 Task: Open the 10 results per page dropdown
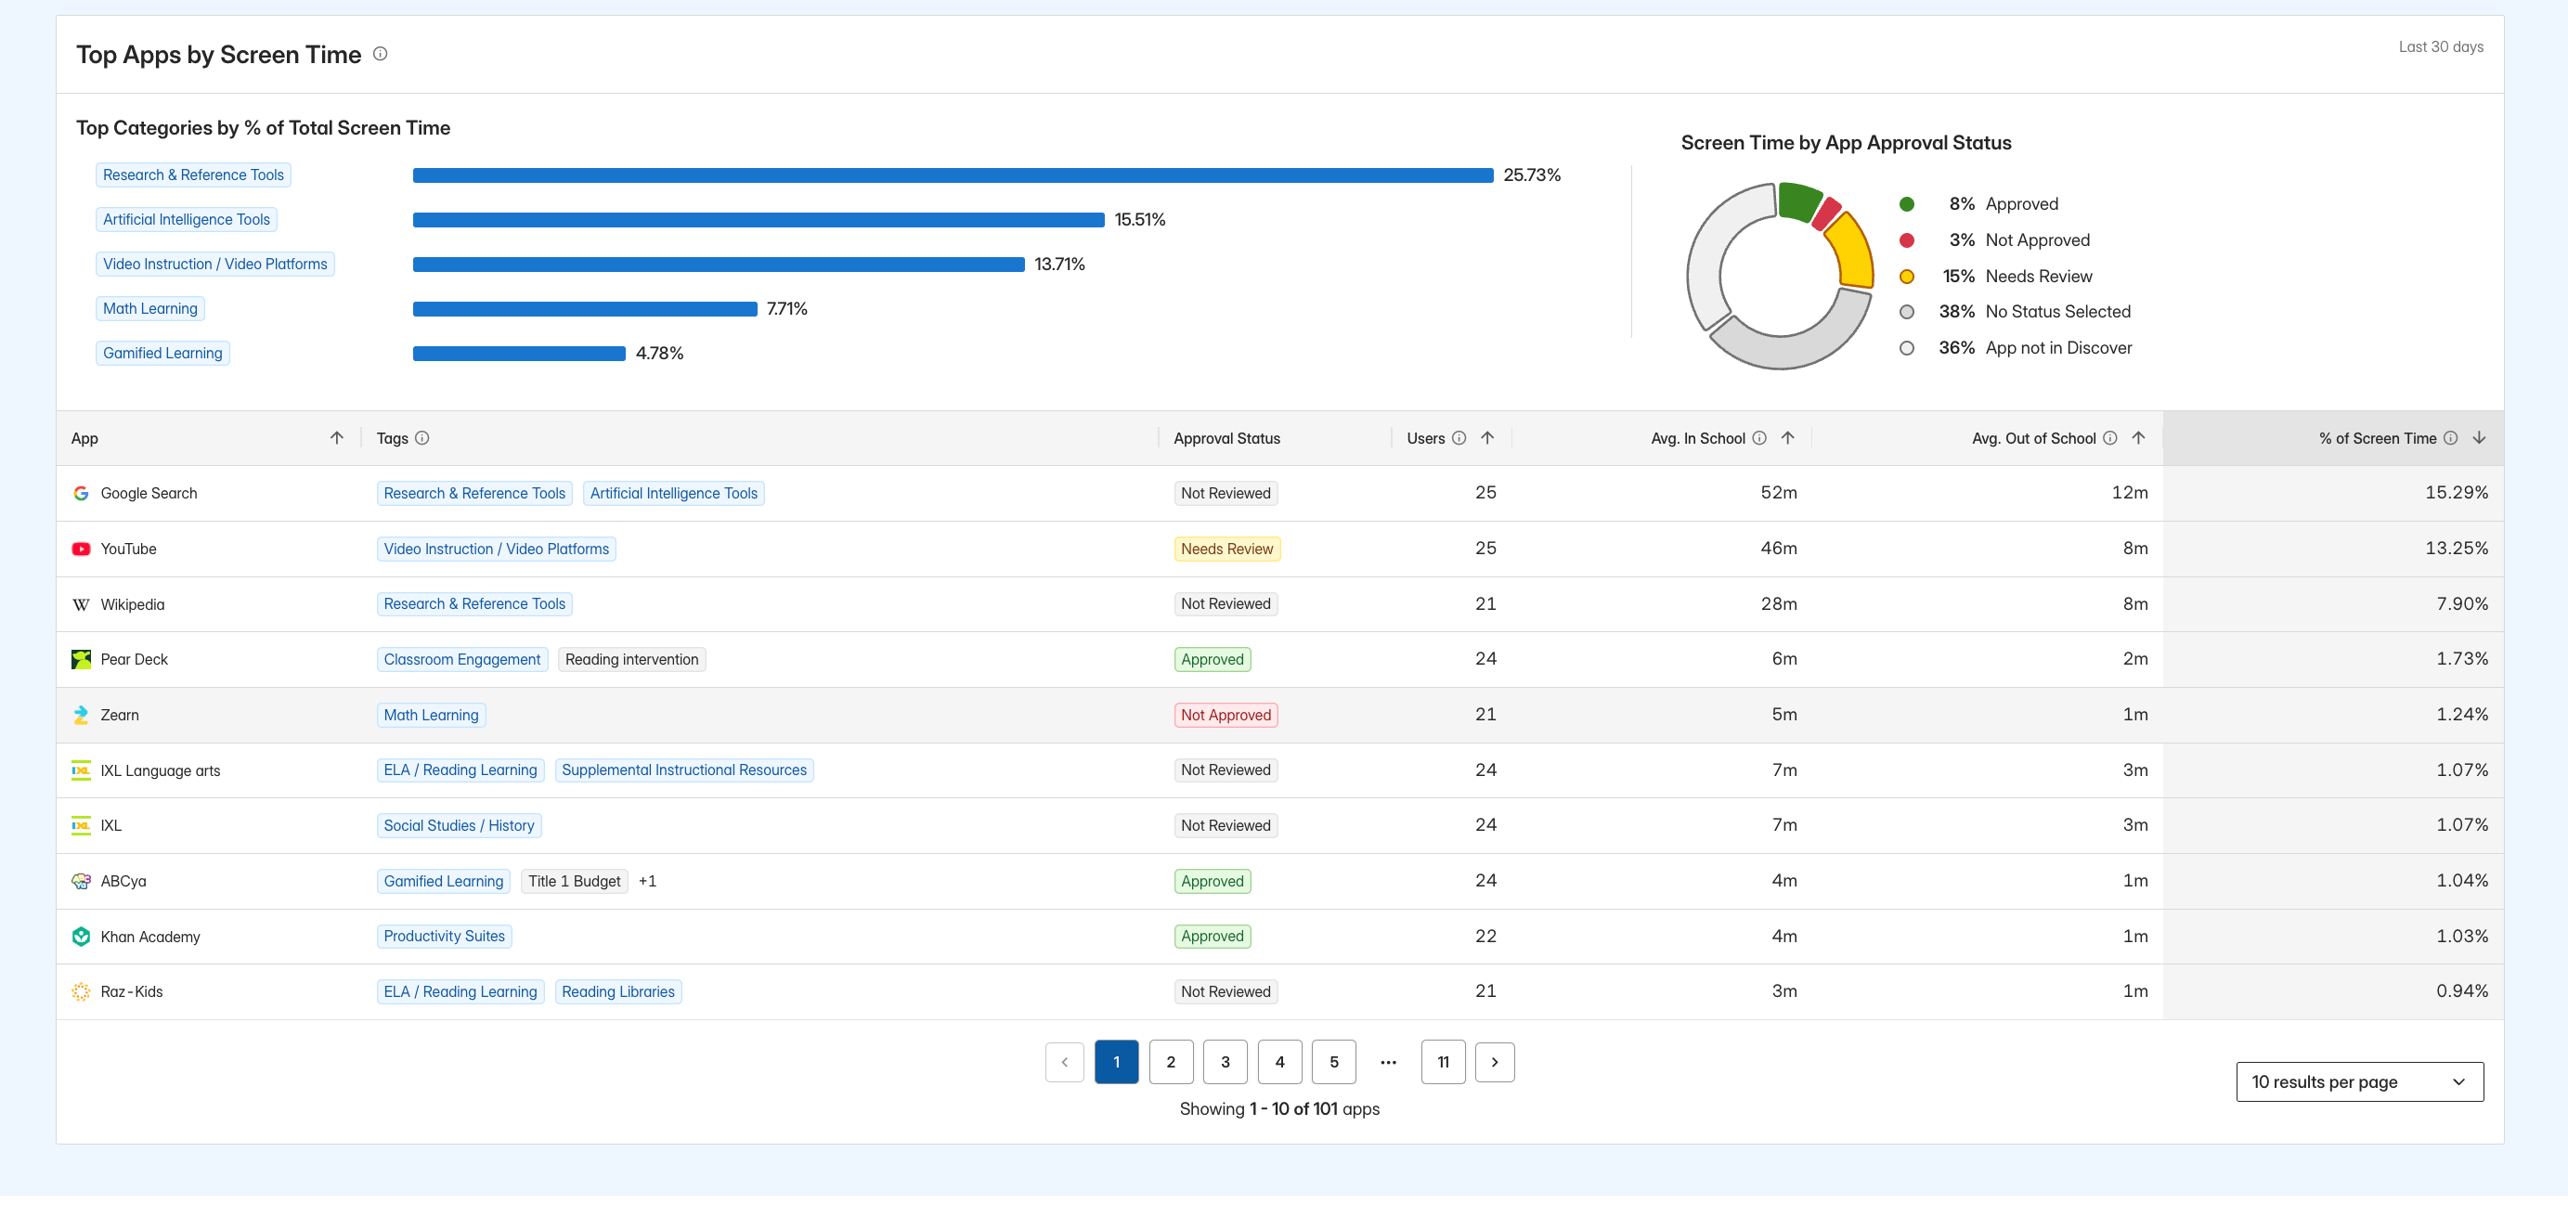pyautogui.click(x=2360, y=1082)
